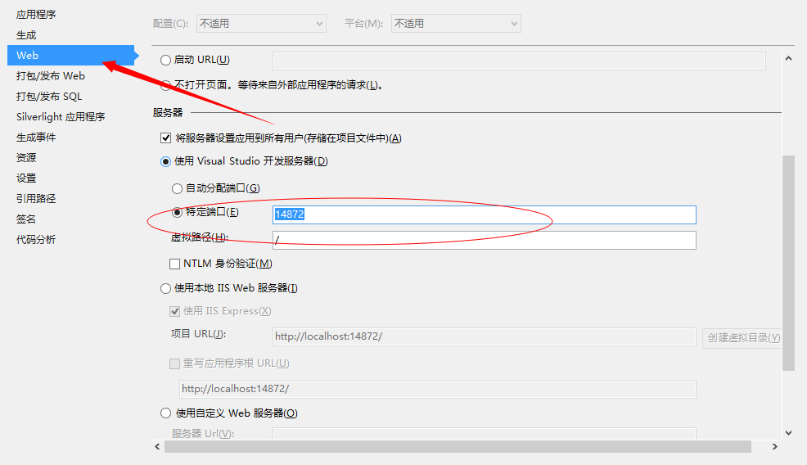Click the vertical scrollbar up arrow

point(788,59)
